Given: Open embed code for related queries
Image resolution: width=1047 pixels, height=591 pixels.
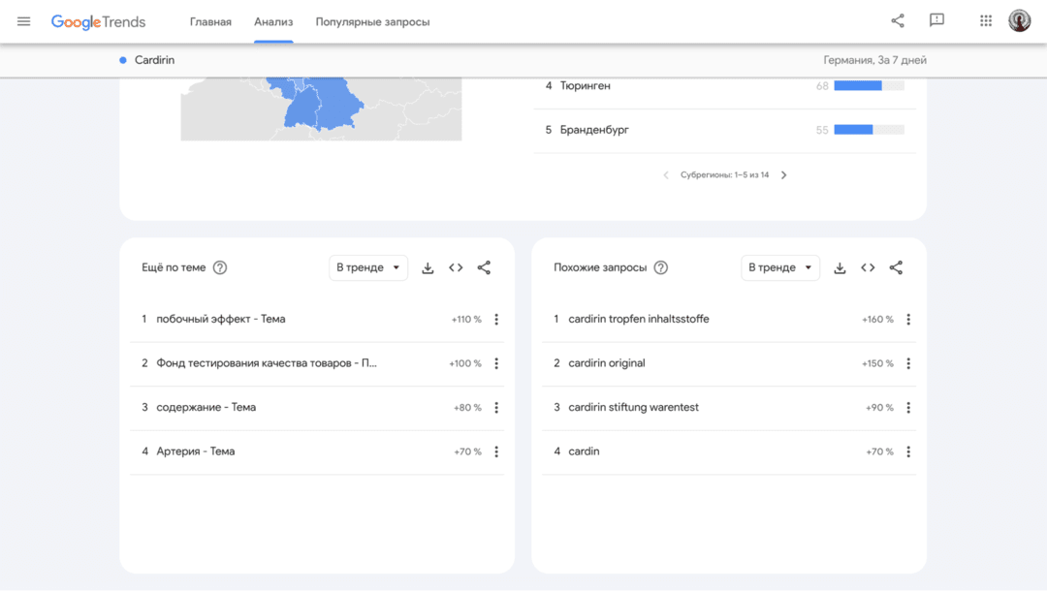Looking at the screenshot, I should [x=868, y=267].
